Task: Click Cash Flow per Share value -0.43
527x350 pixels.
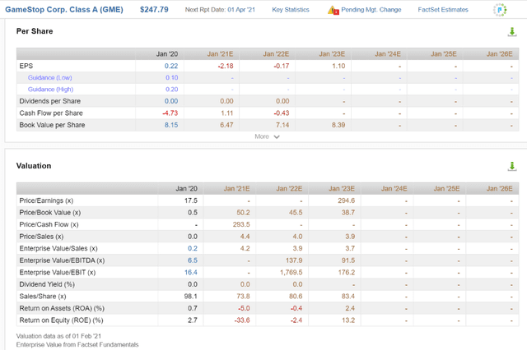Action: [282, 113]
